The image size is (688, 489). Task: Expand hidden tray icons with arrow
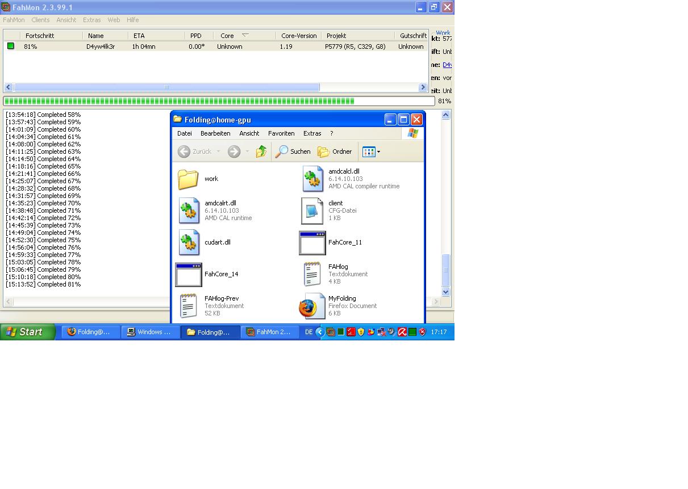(320, 332)
